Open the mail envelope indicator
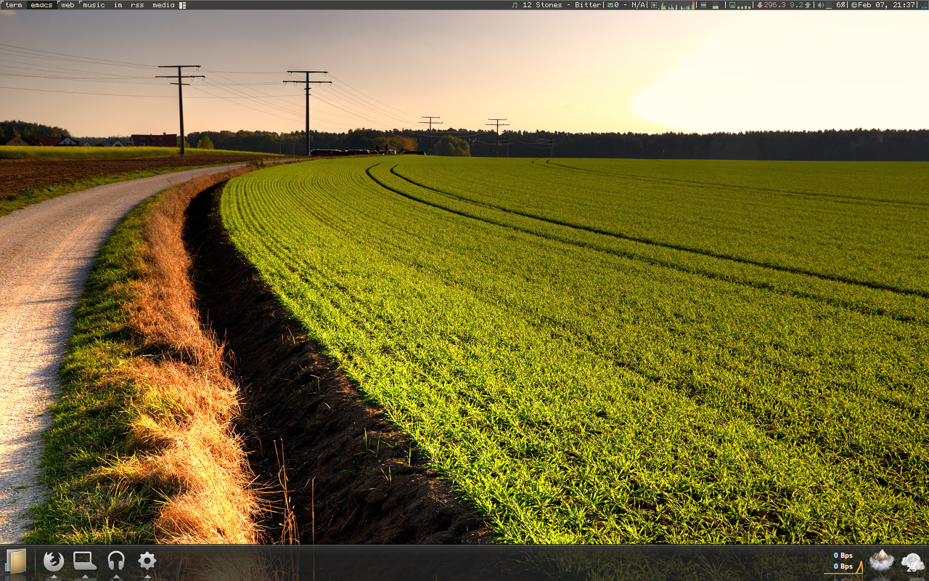 pyautogui.click(x=610, y=5)
